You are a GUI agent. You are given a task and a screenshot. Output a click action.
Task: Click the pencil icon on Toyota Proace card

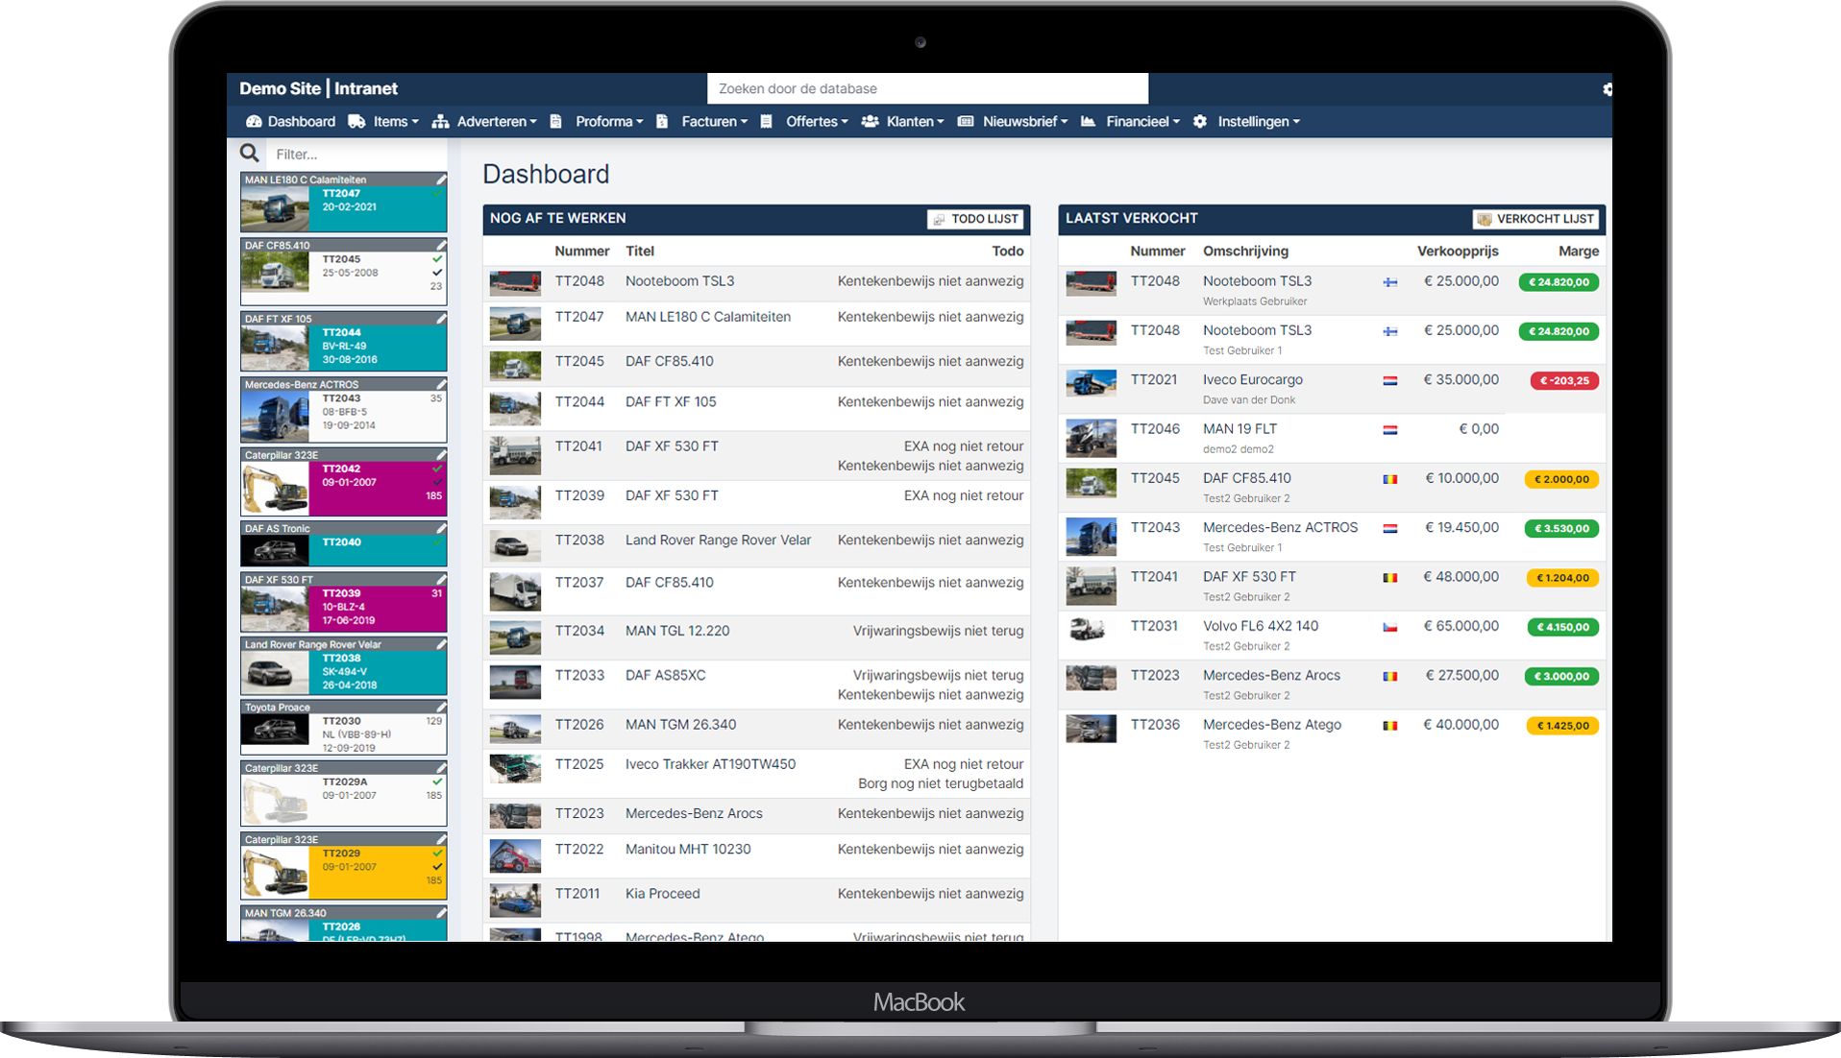[x=441, y=708]
